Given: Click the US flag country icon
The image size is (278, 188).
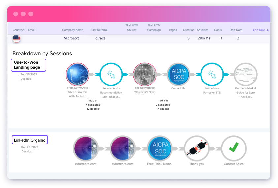Looking at the screenshot, I should click(x=16, y=38).
